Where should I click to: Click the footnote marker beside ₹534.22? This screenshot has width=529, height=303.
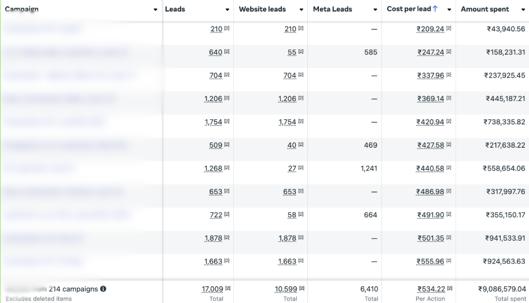(x=449, y=288)
